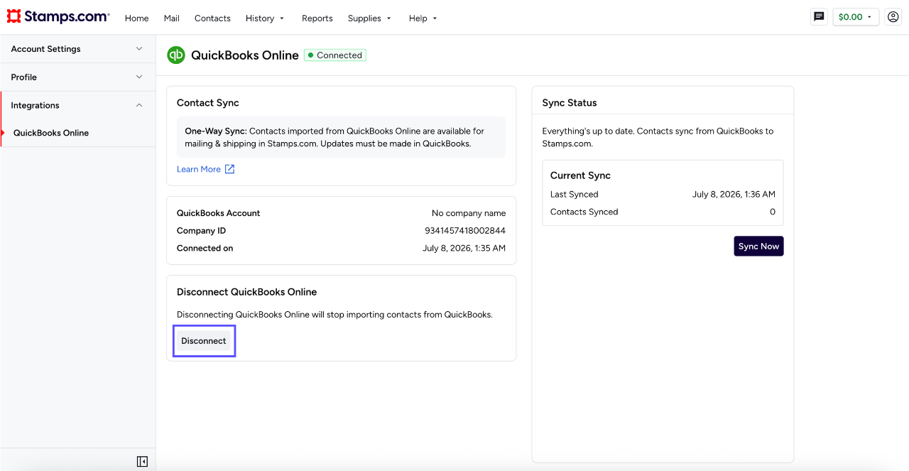Click the Company ID number 9341457418002844
The height and width of the screenshot is (471, 909).
pos(465,231)
